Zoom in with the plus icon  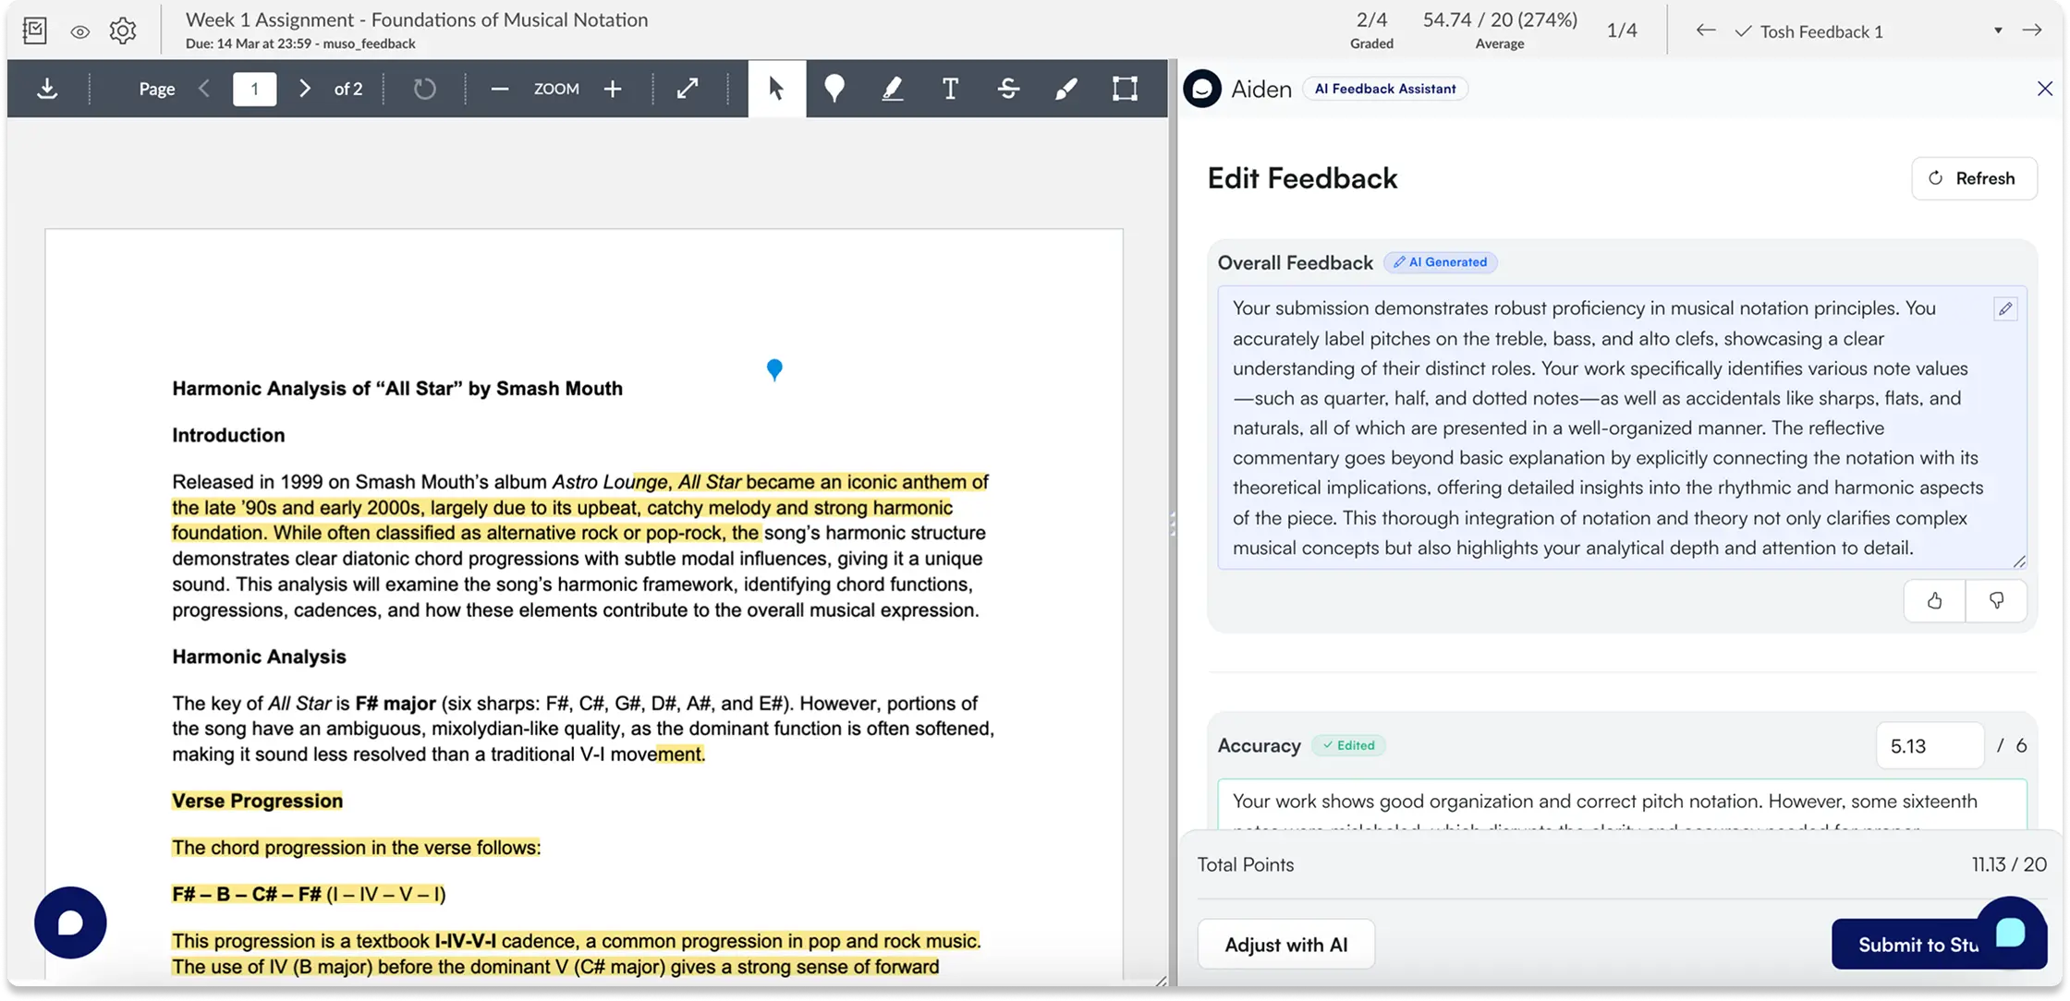[x=613, y=89]
